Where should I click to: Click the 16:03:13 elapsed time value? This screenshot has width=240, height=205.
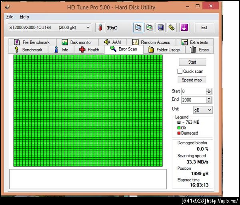[199, 185]
